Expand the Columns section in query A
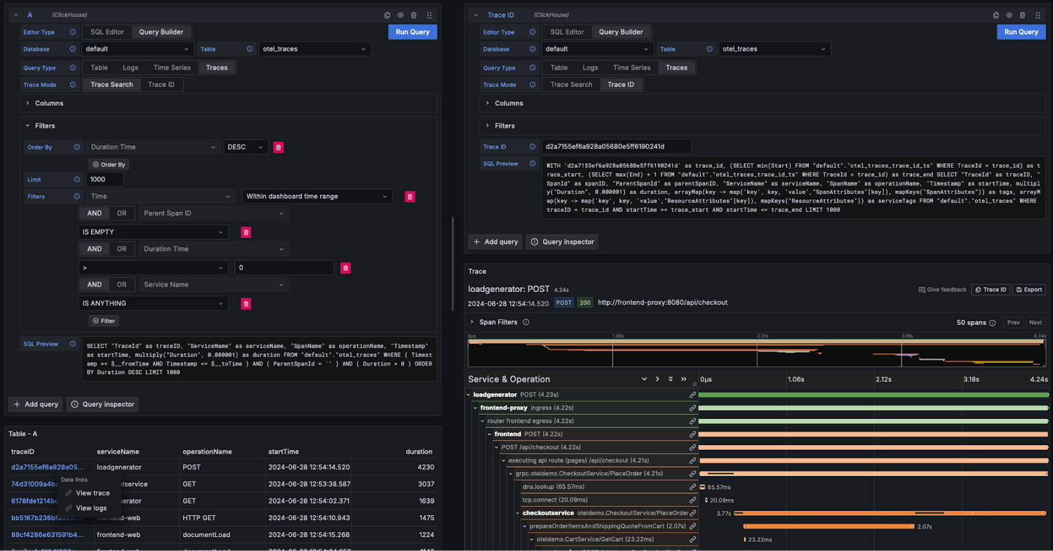1053x551 pixels. coord(49,103)
